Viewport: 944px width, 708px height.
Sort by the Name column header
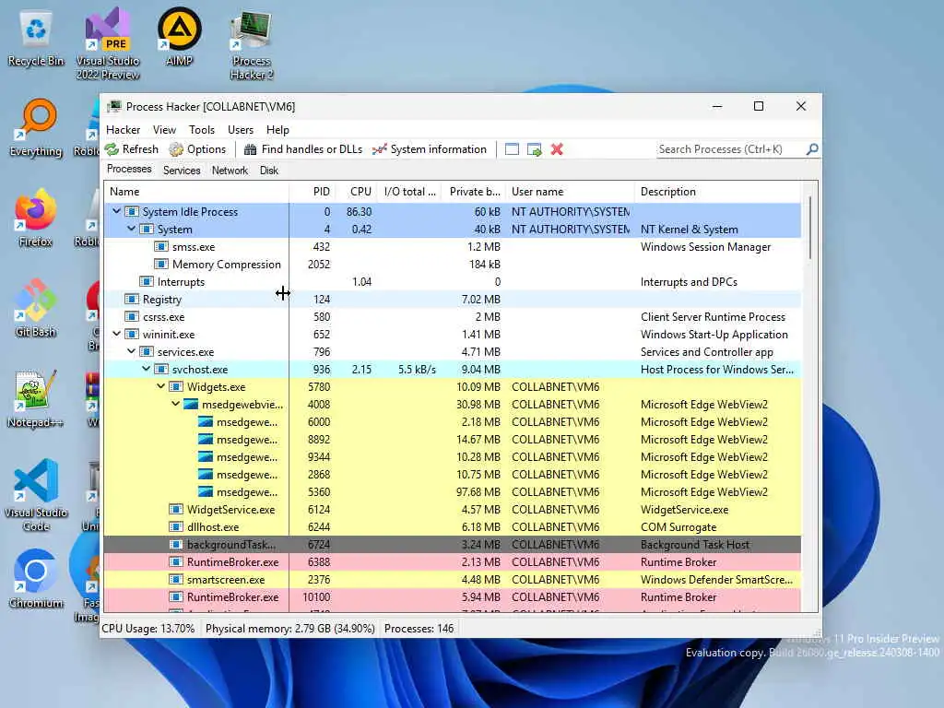196,192
